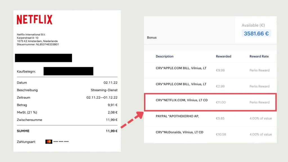Click the redacted box next to Kaufbelegnr.
Image resolution: width=288 pixels, height=162 pixels.
coord(68,71)
